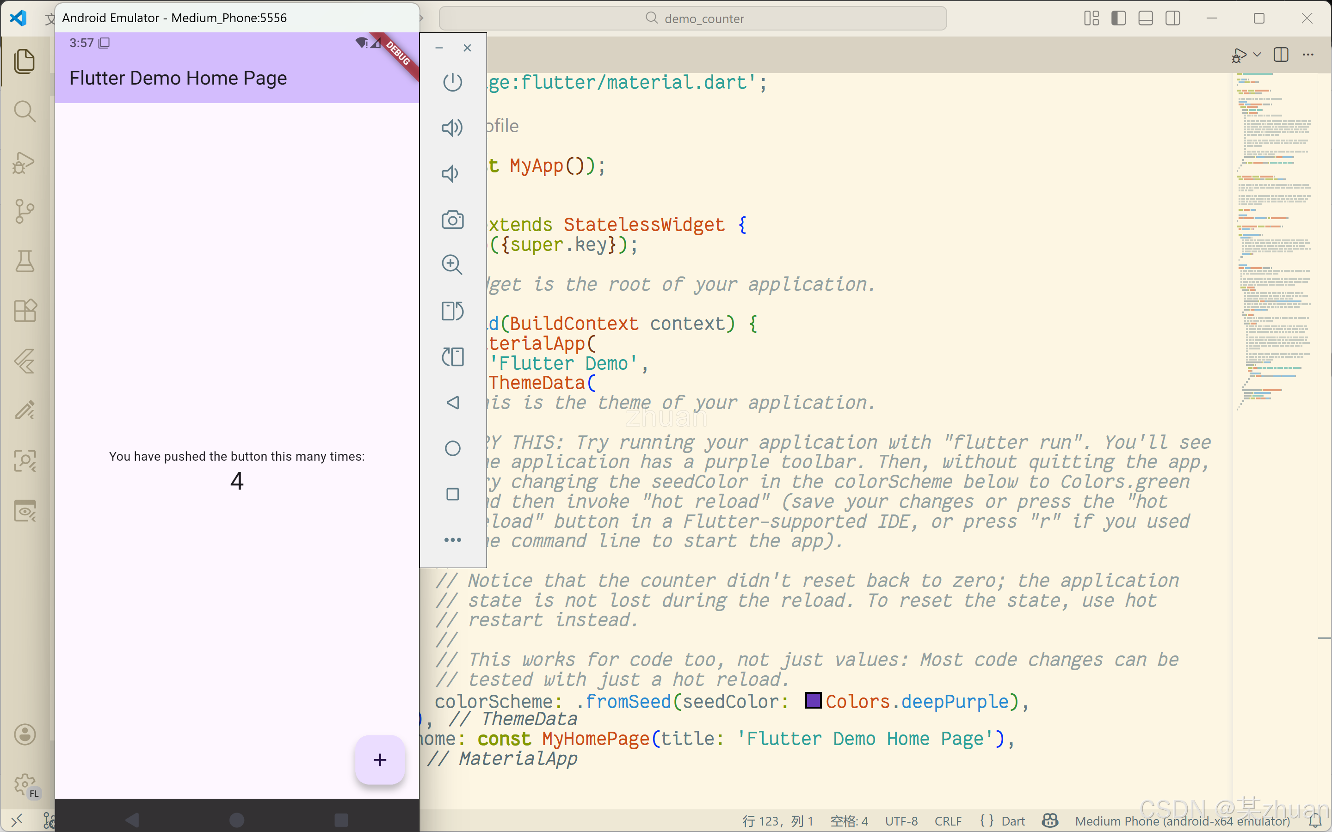Click the CRLF line ending status item
1332x832 pixels.
pyautogui.click(x=948, y=820)
